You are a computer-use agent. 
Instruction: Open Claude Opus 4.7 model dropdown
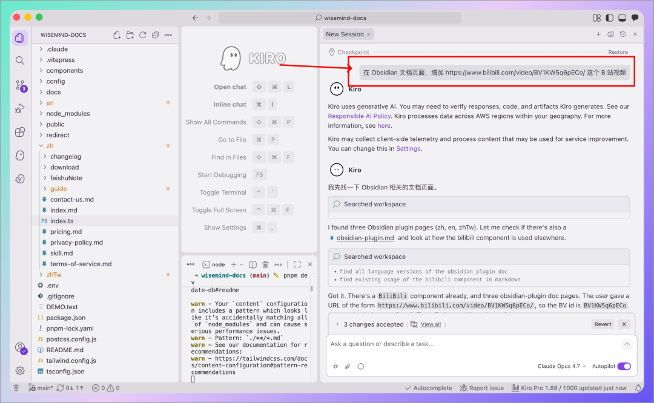click(561, 366)
